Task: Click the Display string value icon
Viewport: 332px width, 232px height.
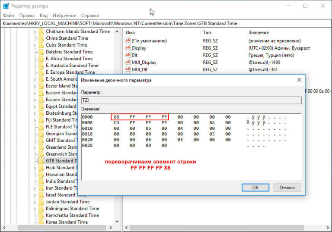Action: [x=128, y=48]
